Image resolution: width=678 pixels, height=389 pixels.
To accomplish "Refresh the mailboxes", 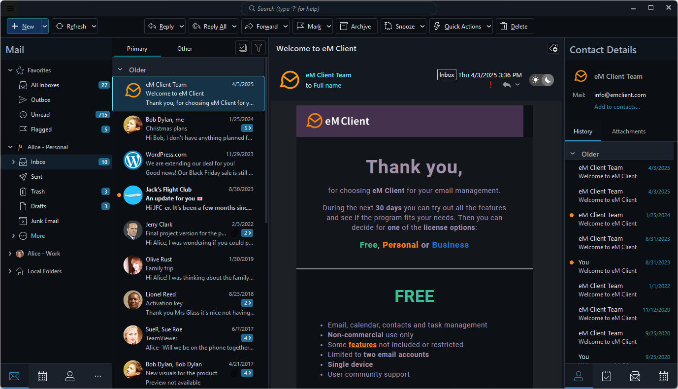I will tap(71, 27).
